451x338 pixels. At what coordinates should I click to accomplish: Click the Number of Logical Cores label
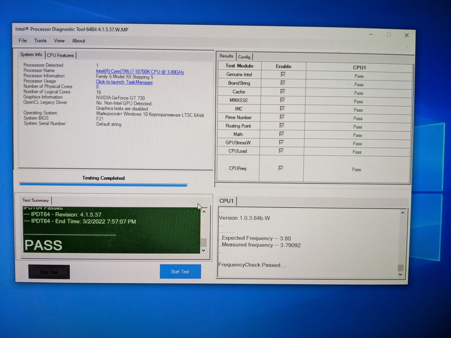47,92
